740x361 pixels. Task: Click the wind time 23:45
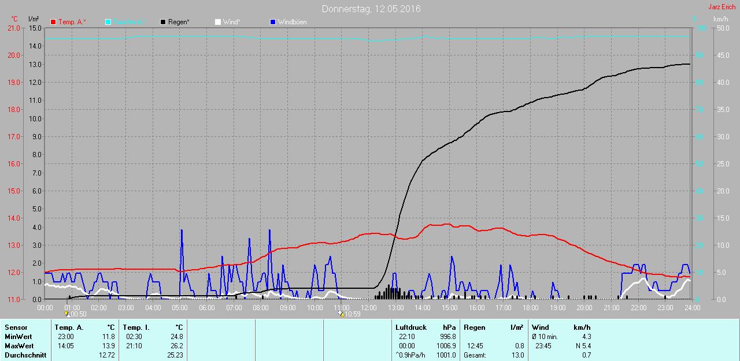coord(543,346)
